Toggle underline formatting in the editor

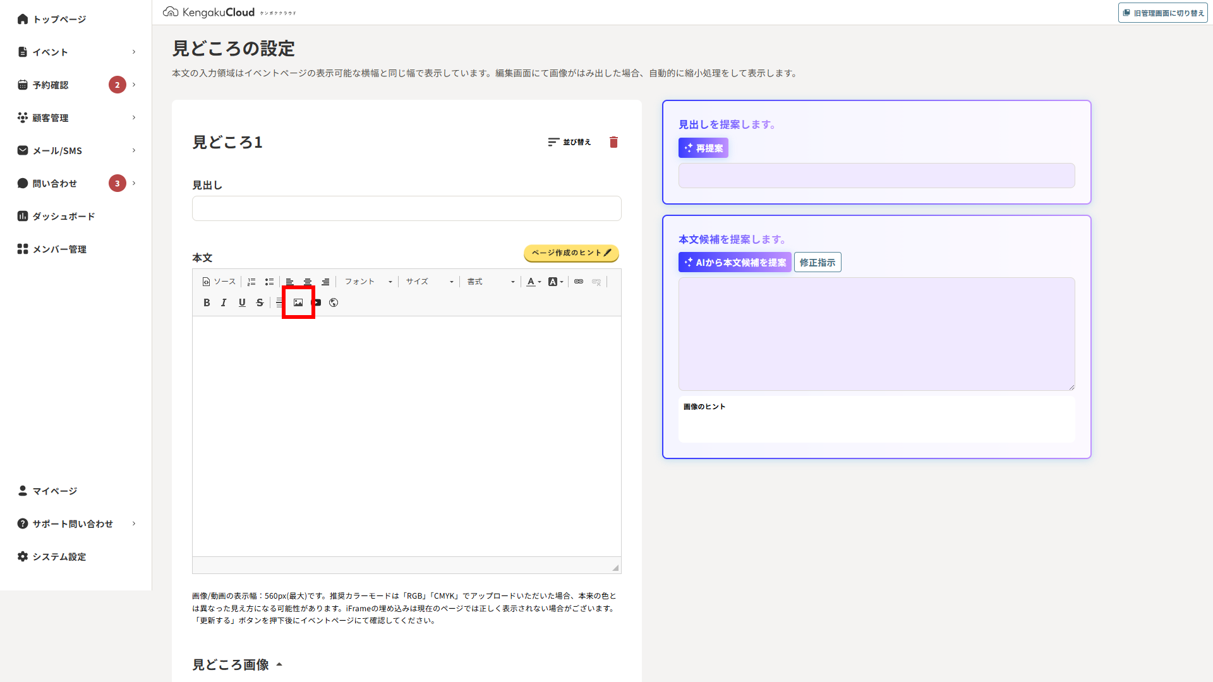(x=242, y=302)
